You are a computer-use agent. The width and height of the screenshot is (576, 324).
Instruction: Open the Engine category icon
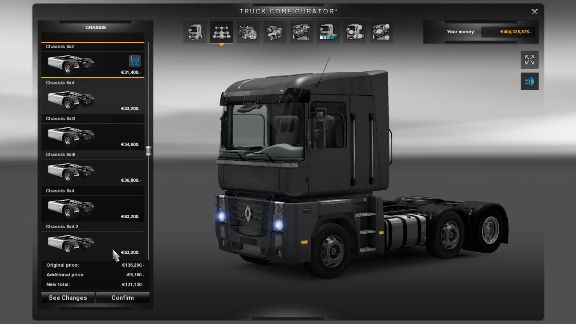pyautogui.click(x=248, y=32)
